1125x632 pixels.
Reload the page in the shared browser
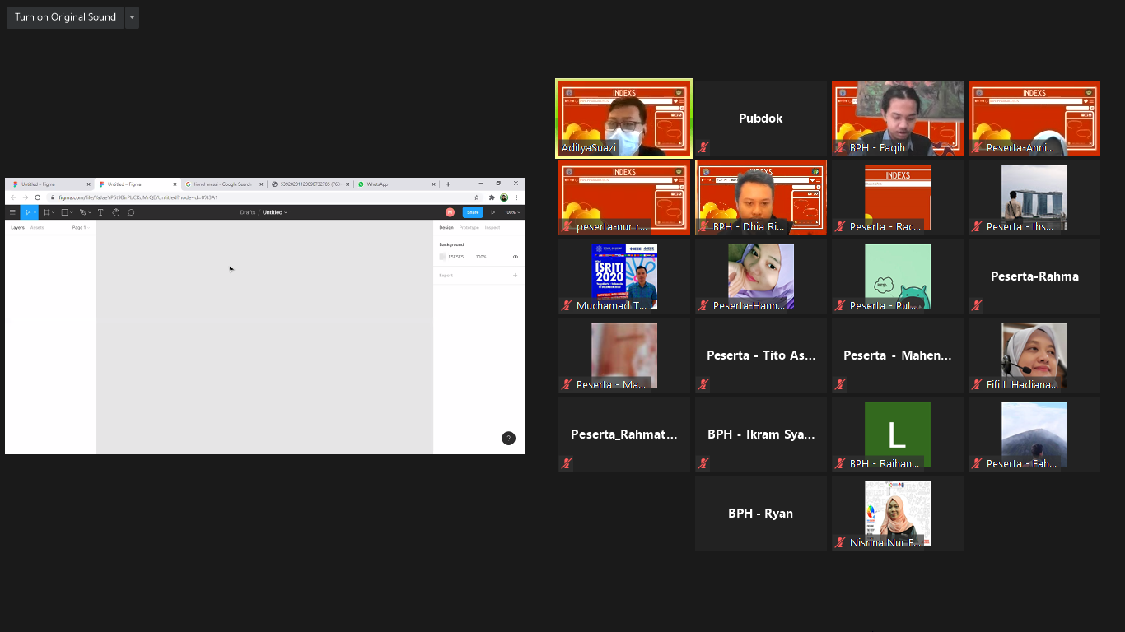point(37,197)
